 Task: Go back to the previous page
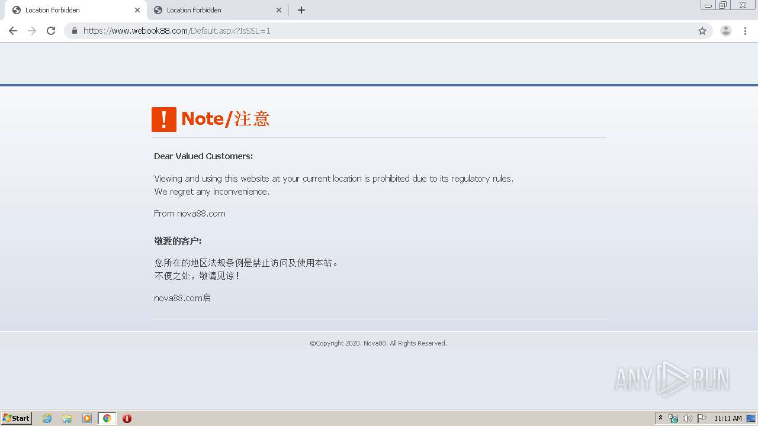pos(13,31)
